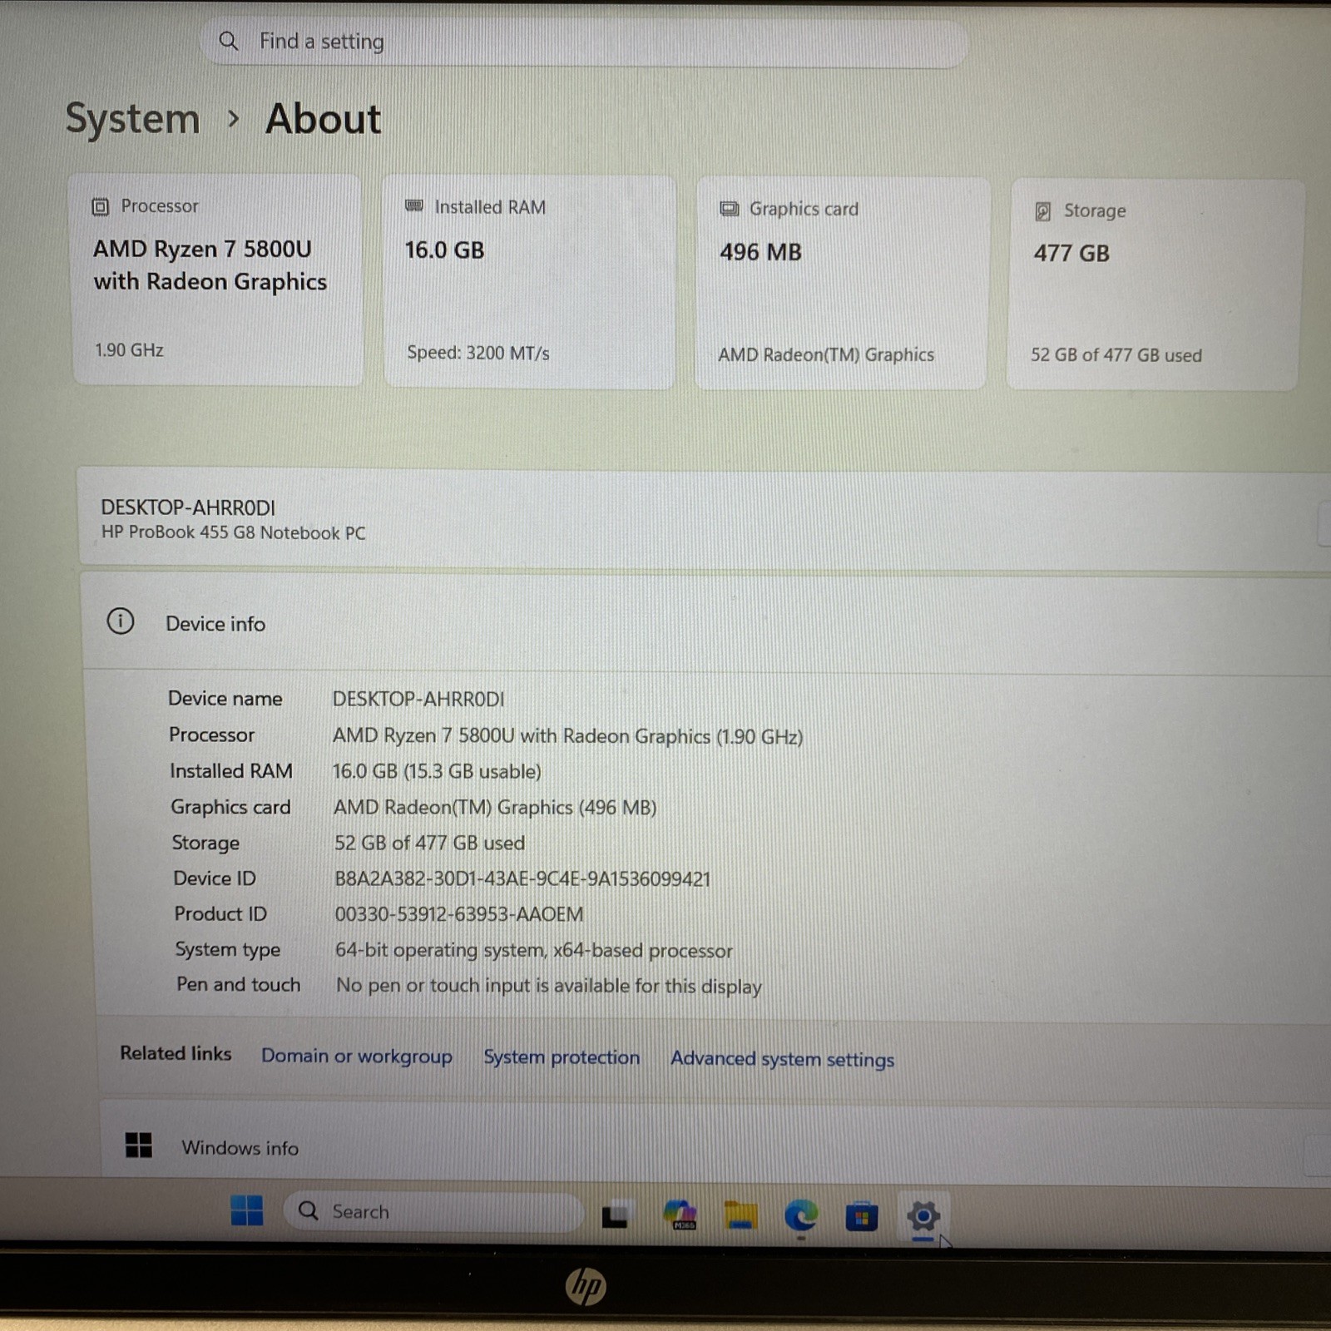
Task: Click the Graphics card monitor icon
Action: pyautogui.click(x=729, y=209)
